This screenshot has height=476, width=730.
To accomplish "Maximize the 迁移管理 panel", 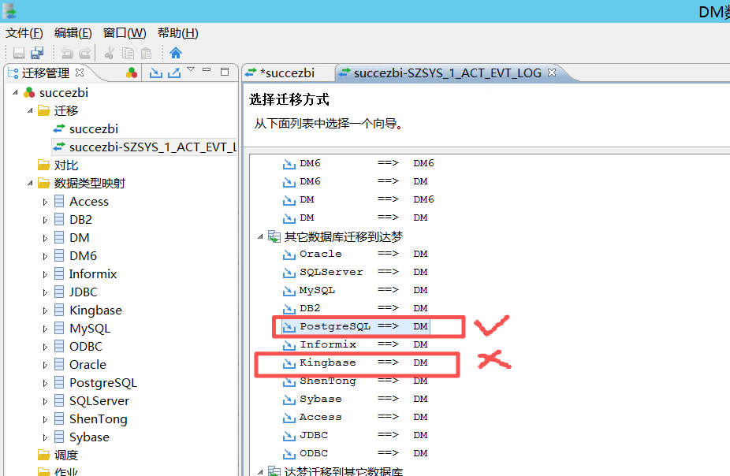I will tap(225, 72).
